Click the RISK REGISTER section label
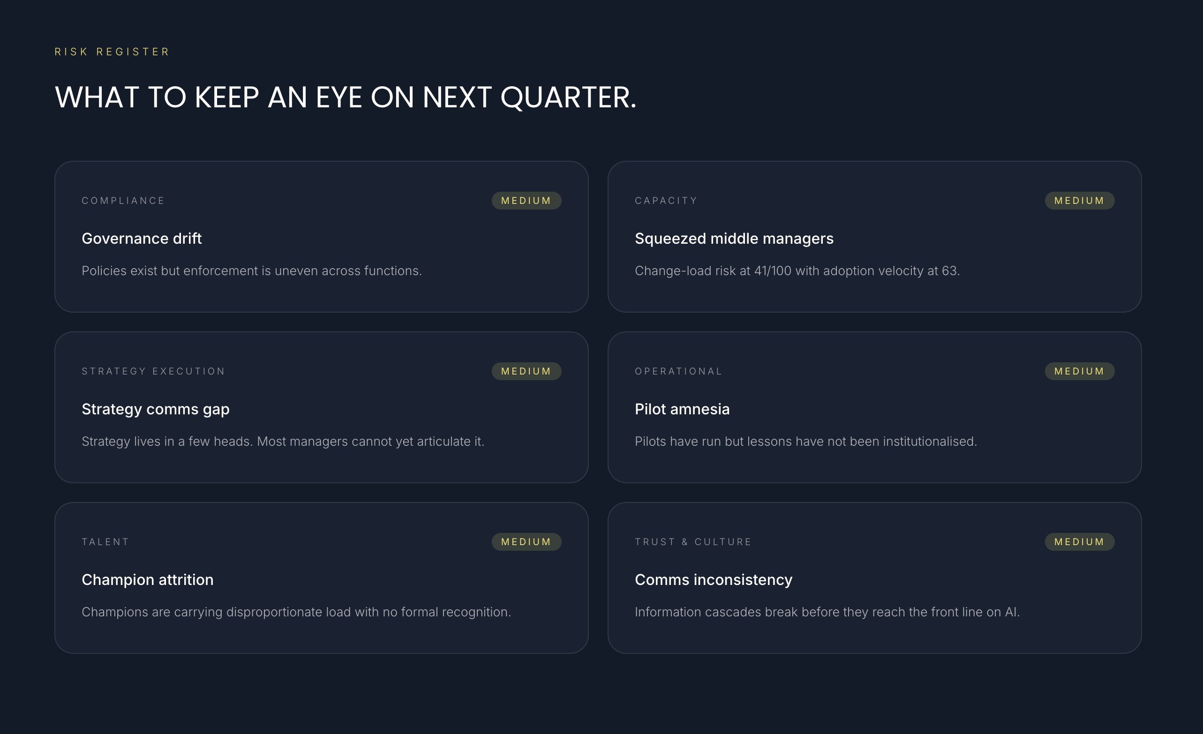Viewport: 1203px width, 734px height. 112,52
